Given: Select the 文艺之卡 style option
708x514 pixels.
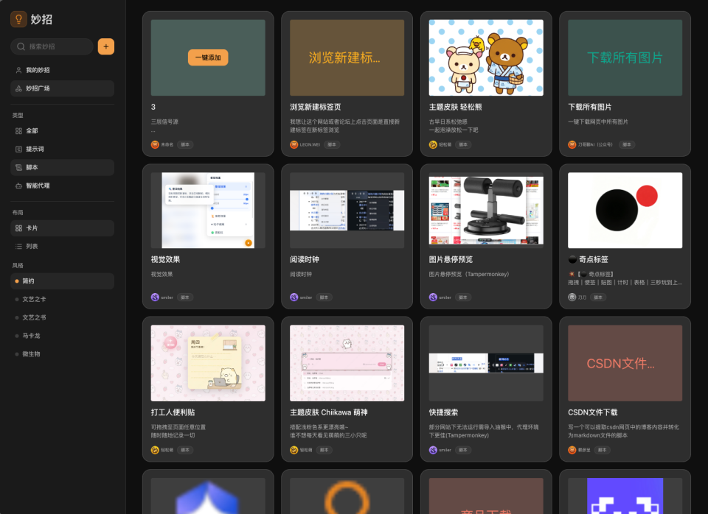Looking at the screenshot, I should pyautogui.click(x=62, y=299).
